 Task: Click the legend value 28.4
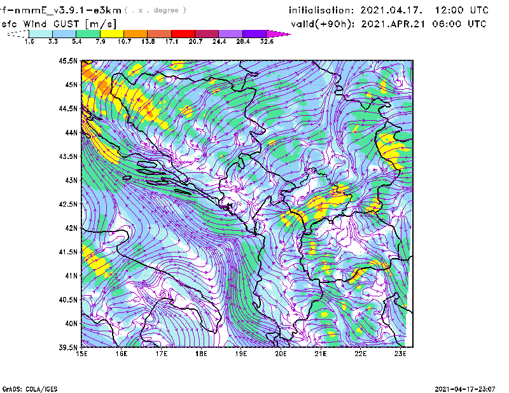point(243,41)
